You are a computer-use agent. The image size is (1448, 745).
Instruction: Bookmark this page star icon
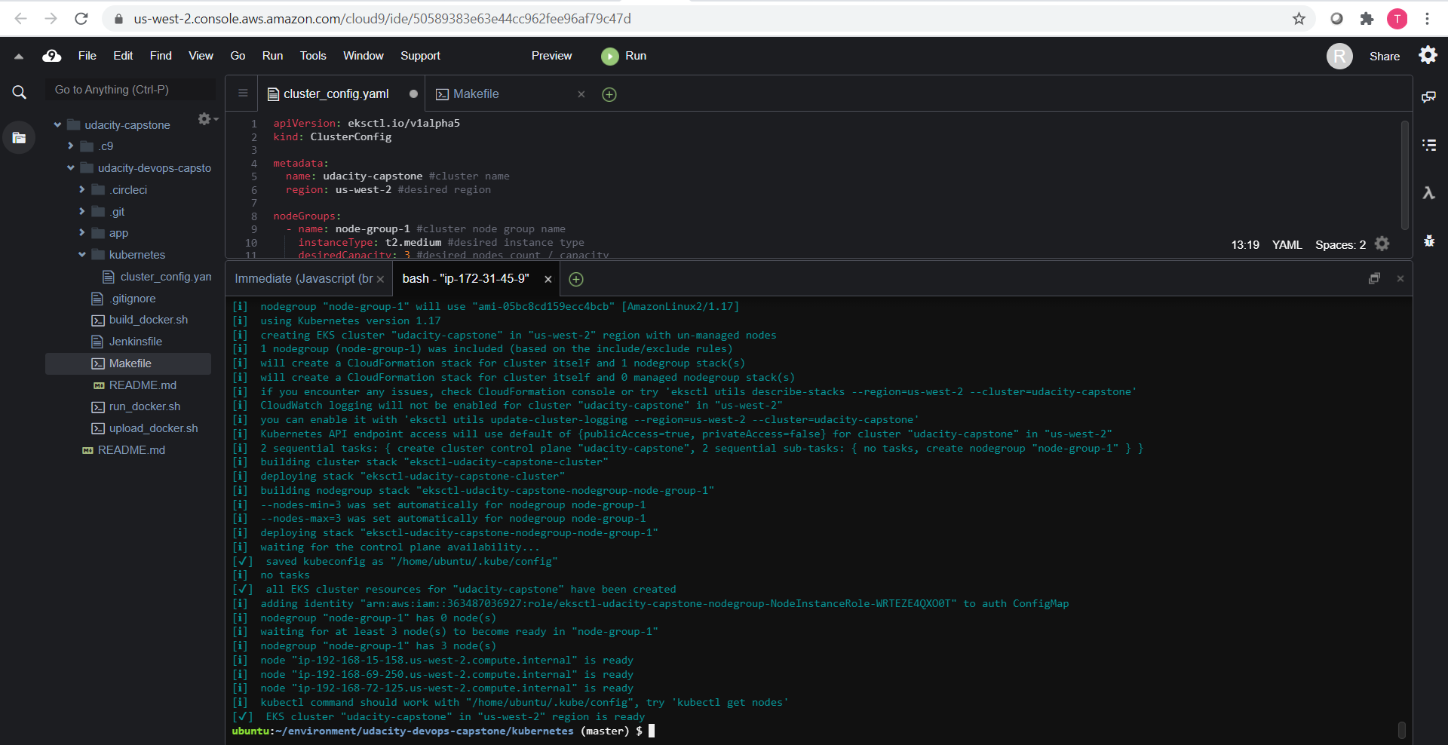click(x=1299, y=19)
